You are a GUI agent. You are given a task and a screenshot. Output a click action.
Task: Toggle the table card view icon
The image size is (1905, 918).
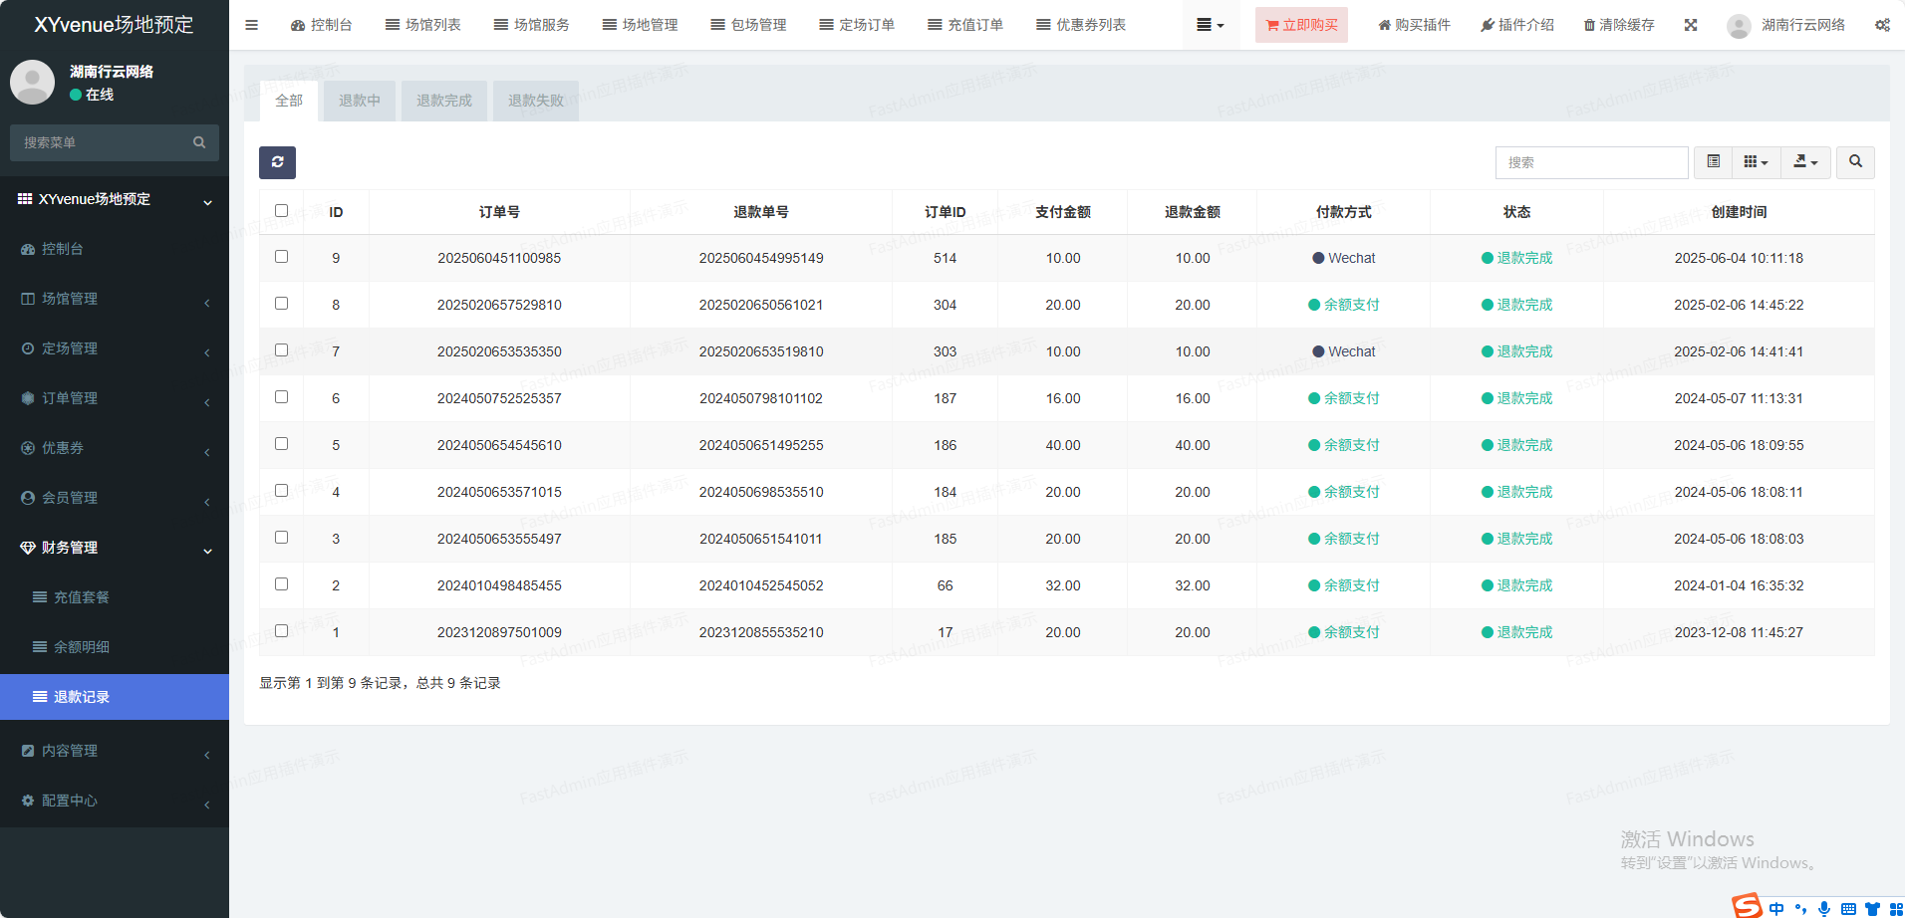(1713, 162)
